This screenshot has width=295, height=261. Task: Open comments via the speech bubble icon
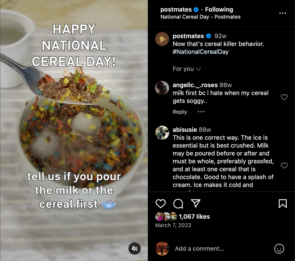(x=178, y=203)
